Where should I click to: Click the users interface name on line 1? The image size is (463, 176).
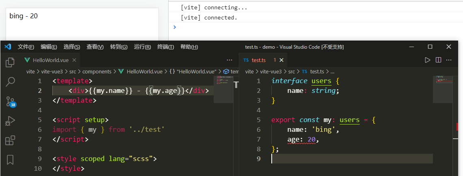[322, 81]
